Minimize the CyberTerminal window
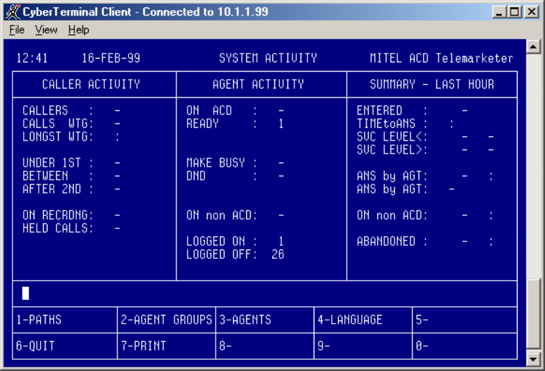This screenshot has height=371, width=545. pos(499,12)
